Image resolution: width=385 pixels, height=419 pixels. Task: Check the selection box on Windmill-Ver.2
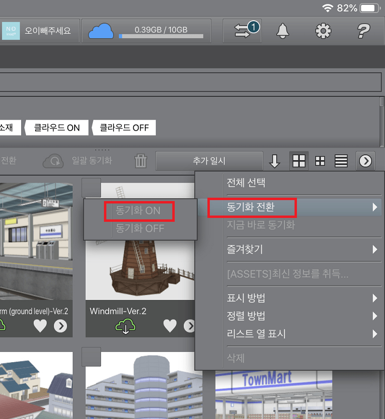click(x=91, y=188)
